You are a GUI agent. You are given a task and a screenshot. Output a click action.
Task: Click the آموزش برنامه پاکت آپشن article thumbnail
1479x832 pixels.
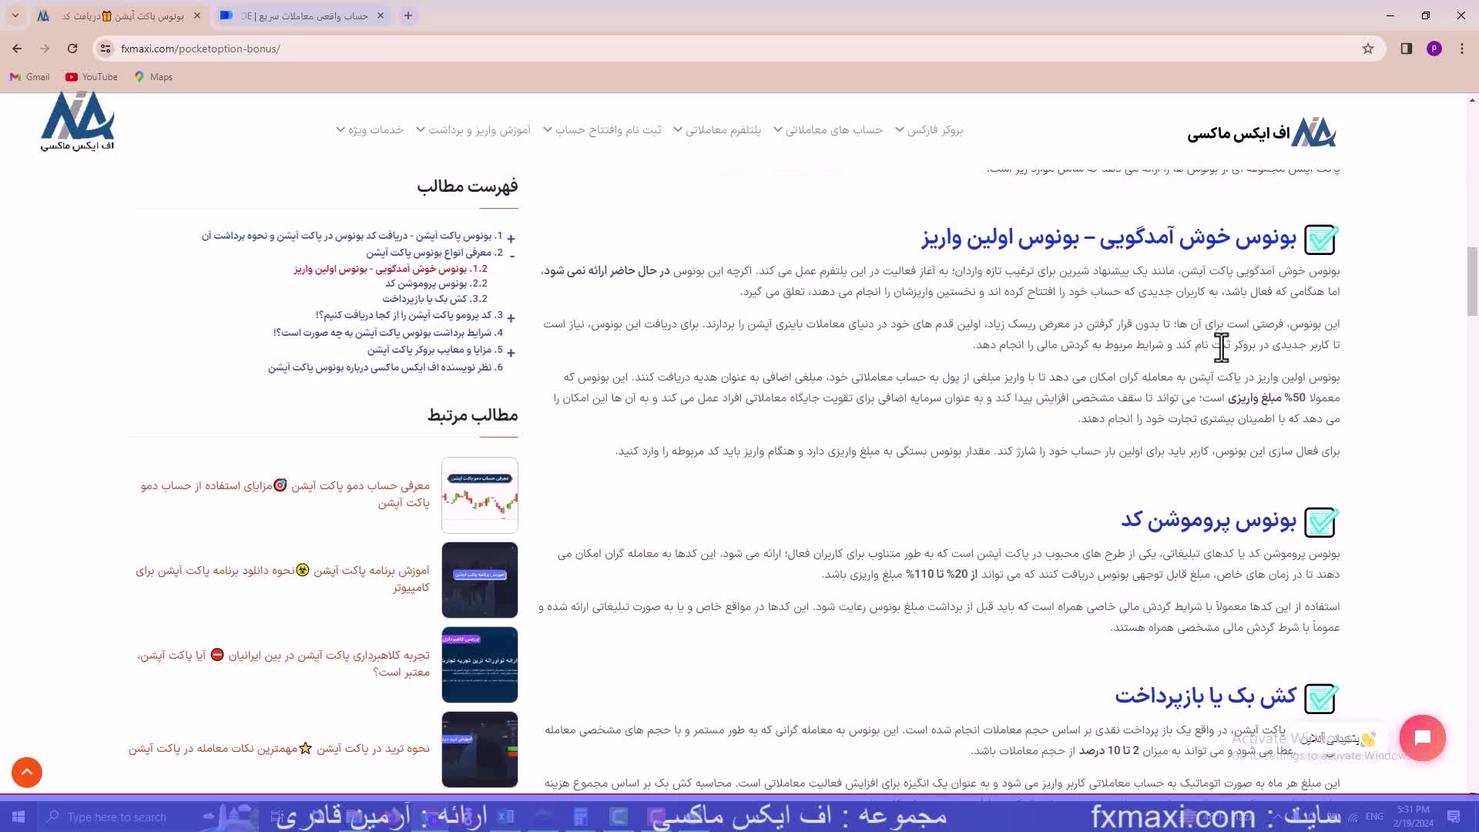(479, 579)
